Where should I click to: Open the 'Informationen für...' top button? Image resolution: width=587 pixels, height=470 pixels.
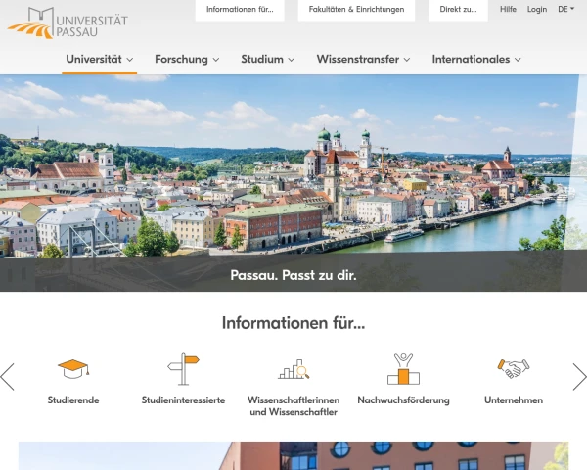(x=240, y=10)
